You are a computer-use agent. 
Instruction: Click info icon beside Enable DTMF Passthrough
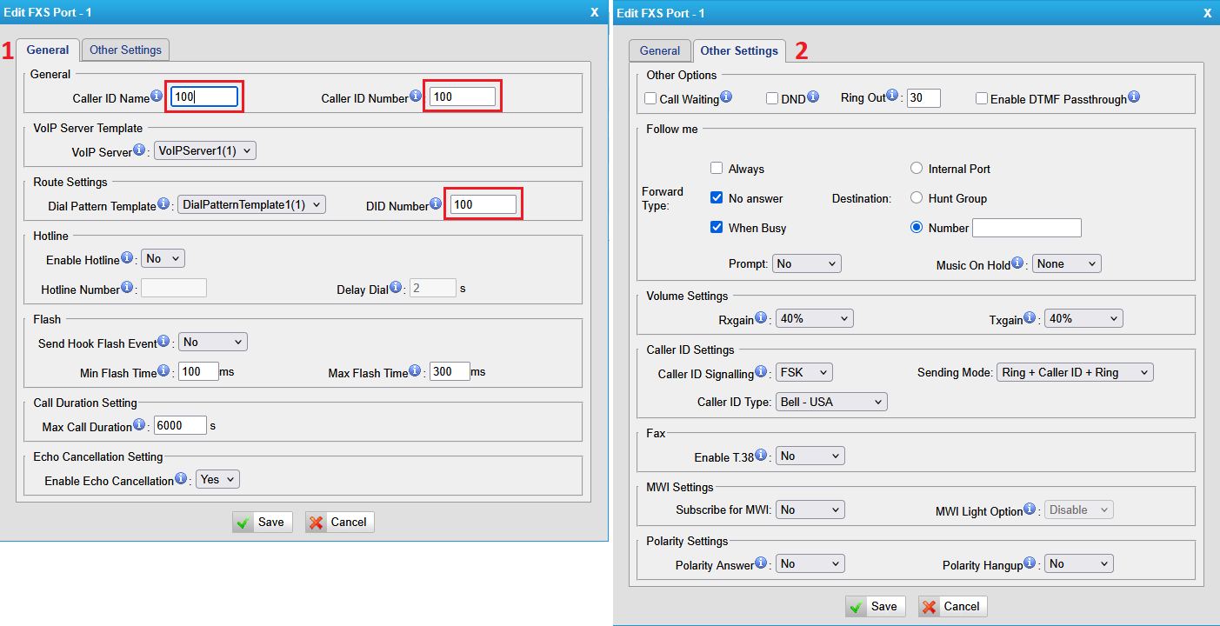[1134, 97]
